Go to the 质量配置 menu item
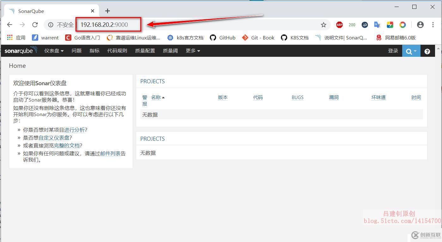This screenshot has width=442, height=242. point(145,51)
